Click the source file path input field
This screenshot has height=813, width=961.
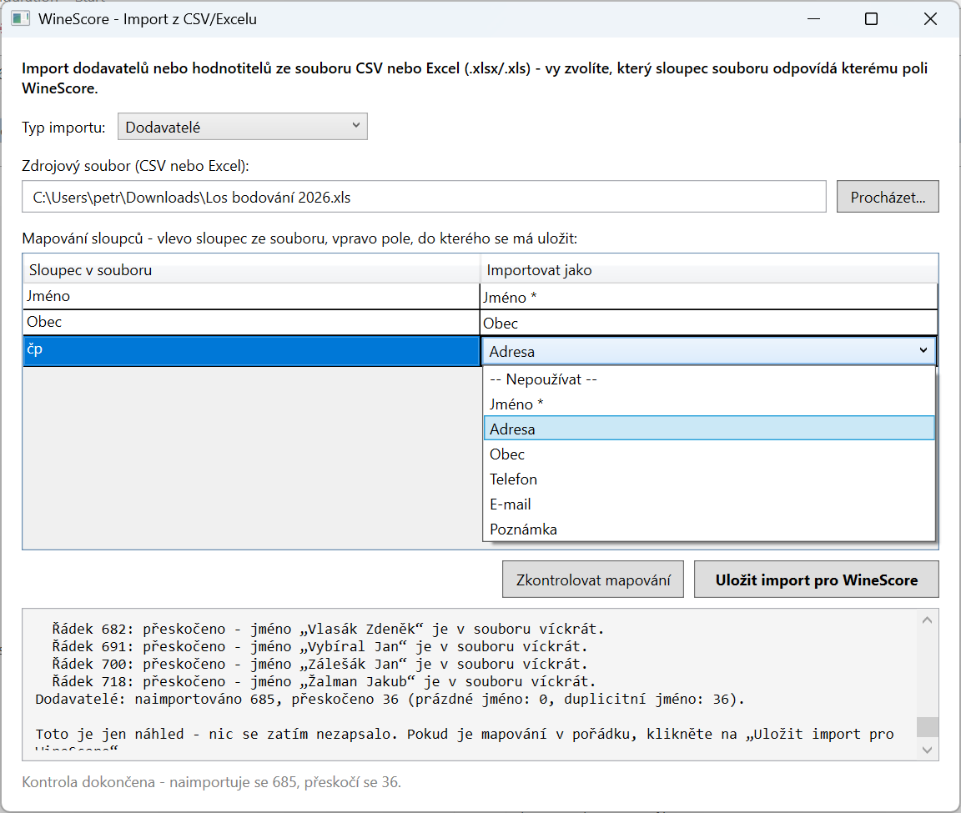[x=424, y=197]
